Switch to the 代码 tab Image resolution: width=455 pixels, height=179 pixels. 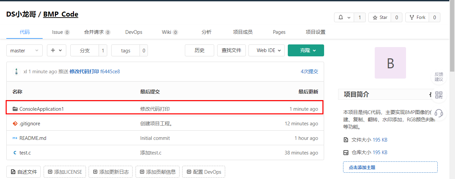click(x=24, y=32)
